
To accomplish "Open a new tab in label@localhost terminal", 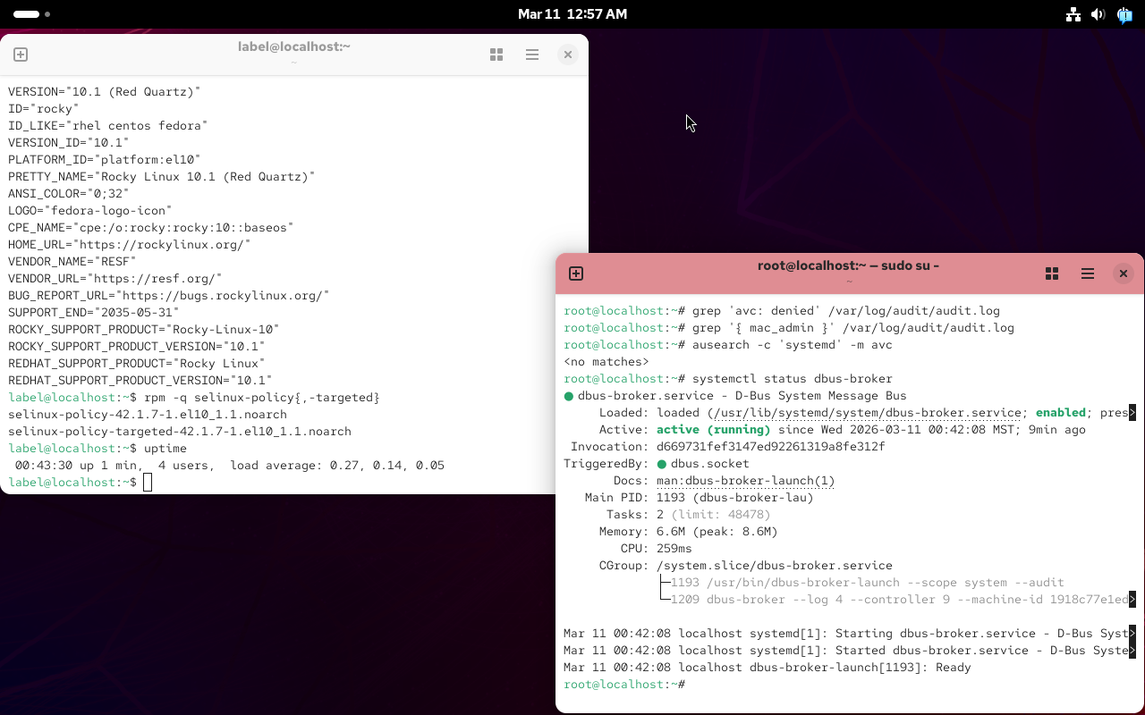I will click(x=21, y=55).
